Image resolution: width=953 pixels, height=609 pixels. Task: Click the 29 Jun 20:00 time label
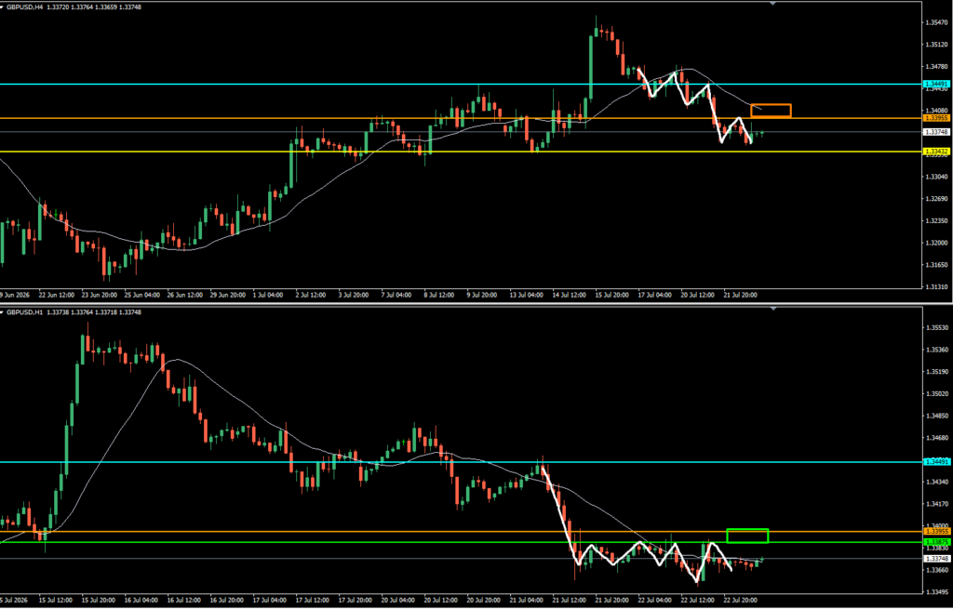(x=228, y=295)
